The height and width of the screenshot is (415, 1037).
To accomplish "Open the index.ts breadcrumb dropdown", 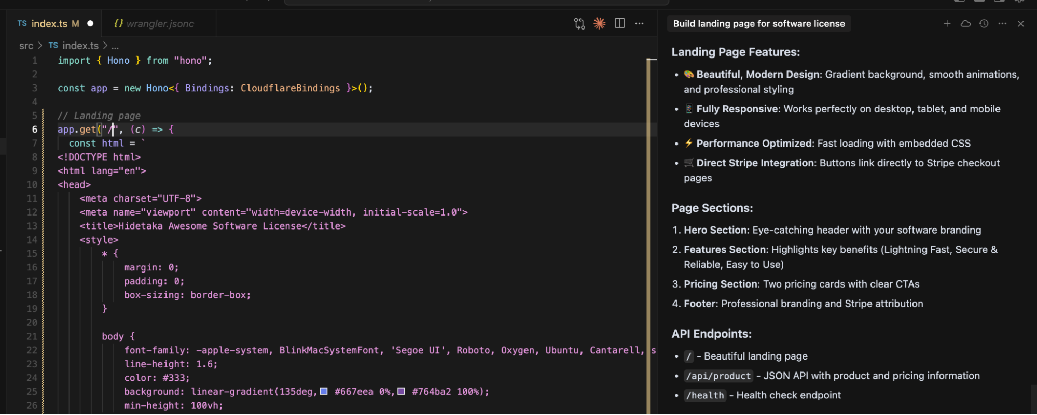I will [x=80, y=46].
